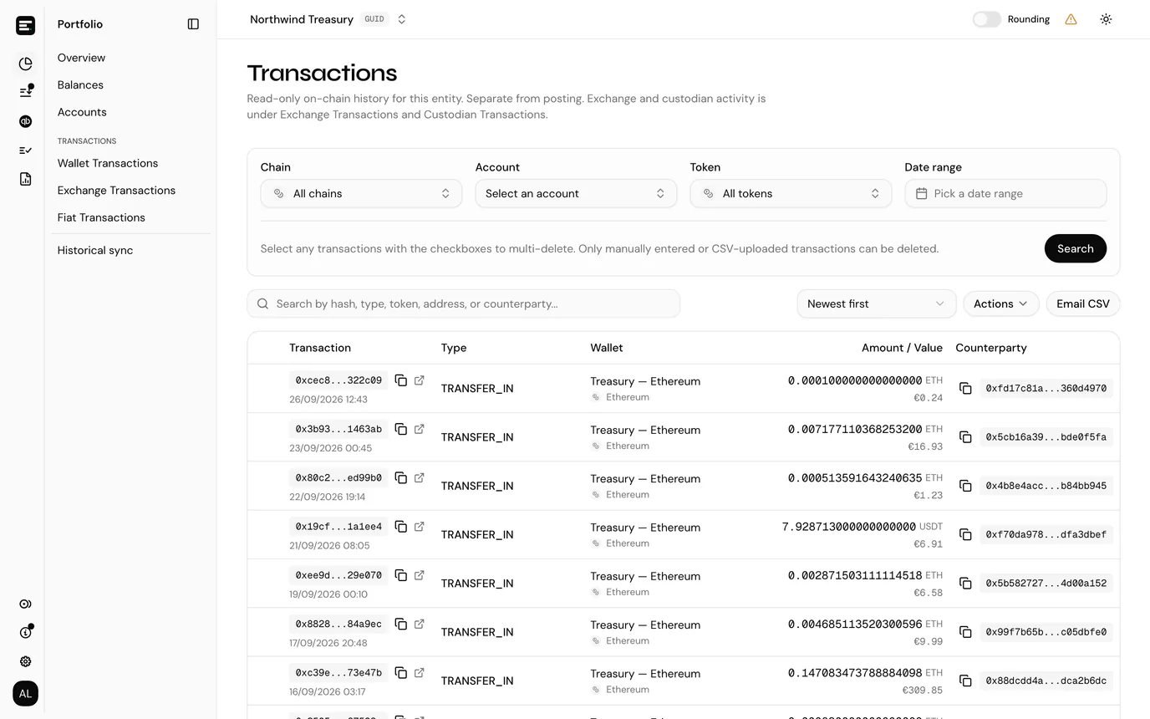This screenshot has height=719, width=1150.
Task: Open the report file chart icon
Action: [x=25, y=179]
